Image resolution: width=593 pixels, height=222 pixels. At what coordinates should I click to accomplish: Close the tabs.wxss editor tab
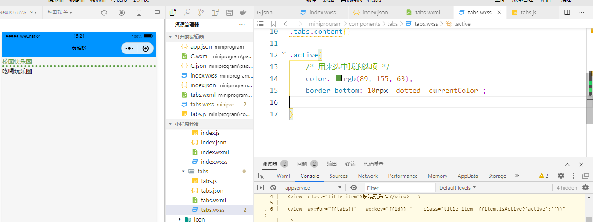499,12
